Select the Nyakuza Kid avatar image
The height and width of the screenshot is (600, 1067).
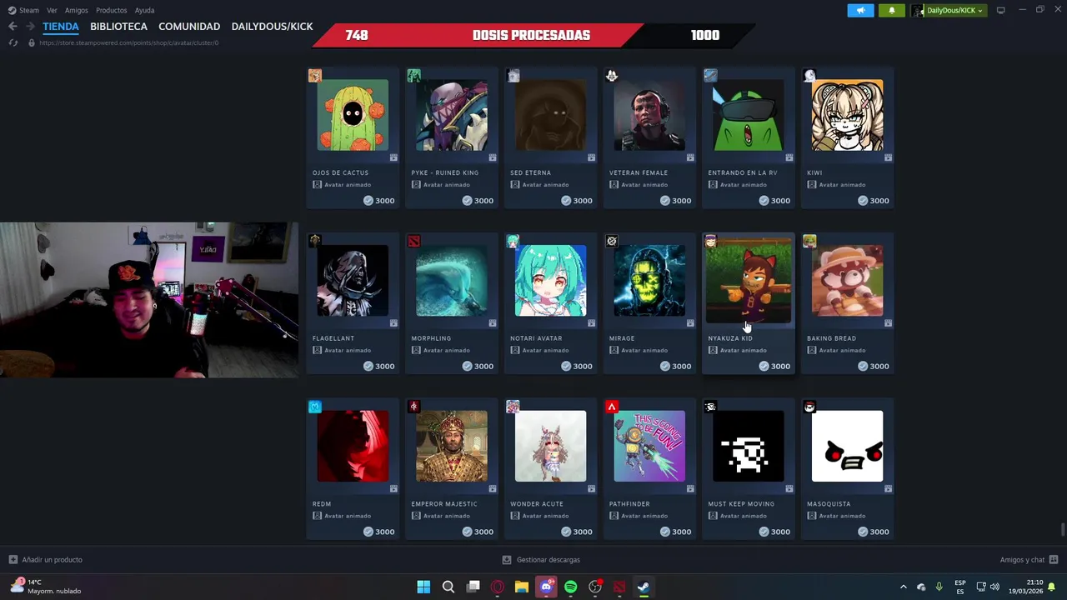click(749, 279)
